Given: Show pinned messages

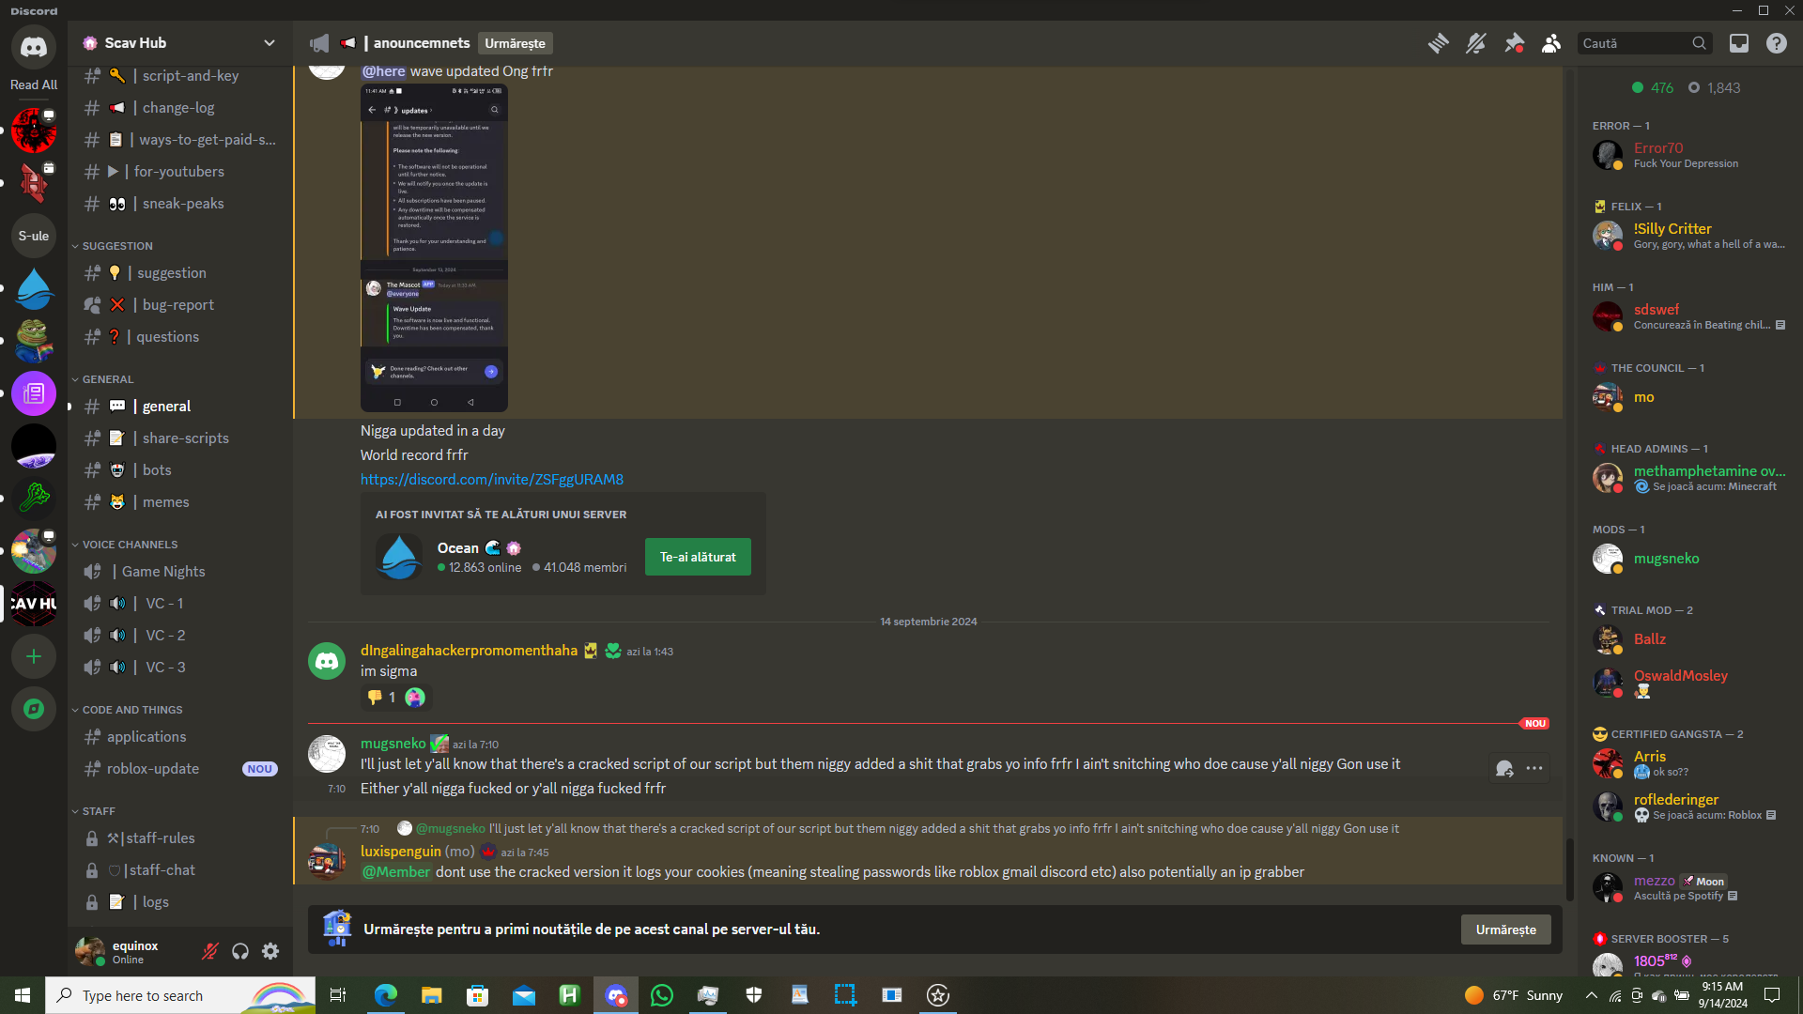Looking at the screenshot, I should coord(1514,43).
